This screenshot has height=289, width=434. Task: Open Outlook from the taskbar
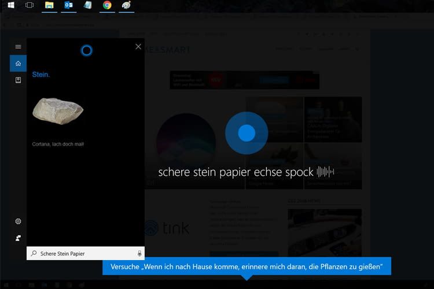tap(69, 5)
